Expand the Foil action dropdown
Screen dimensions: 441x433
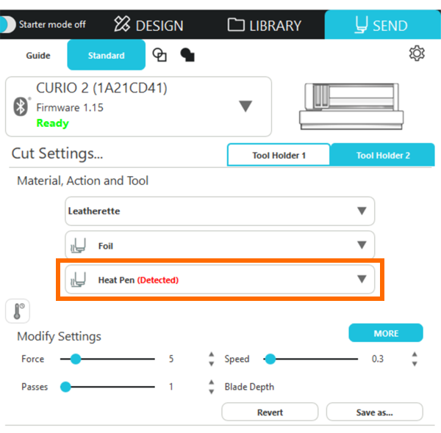click(361, 245)
